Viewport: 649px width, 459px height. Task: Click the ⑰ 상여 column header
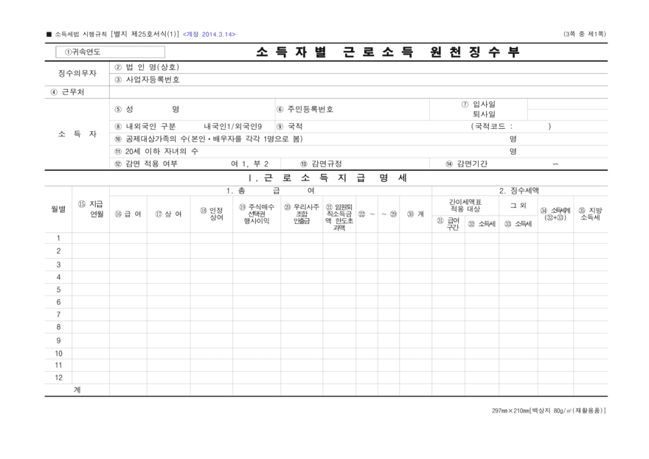tap(168, 214)
